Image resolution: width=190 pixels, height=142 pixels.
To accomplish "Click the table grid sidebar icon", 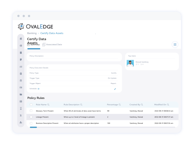I will coord(21,101).
